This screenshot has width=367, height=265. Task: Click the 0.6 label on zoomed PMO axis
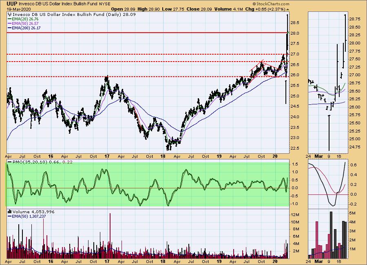[x=354, y=165]
